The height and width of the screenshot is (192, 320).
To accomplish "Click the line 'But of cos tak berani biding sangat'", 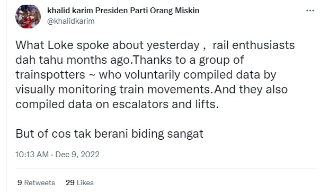I will [109, 133].
